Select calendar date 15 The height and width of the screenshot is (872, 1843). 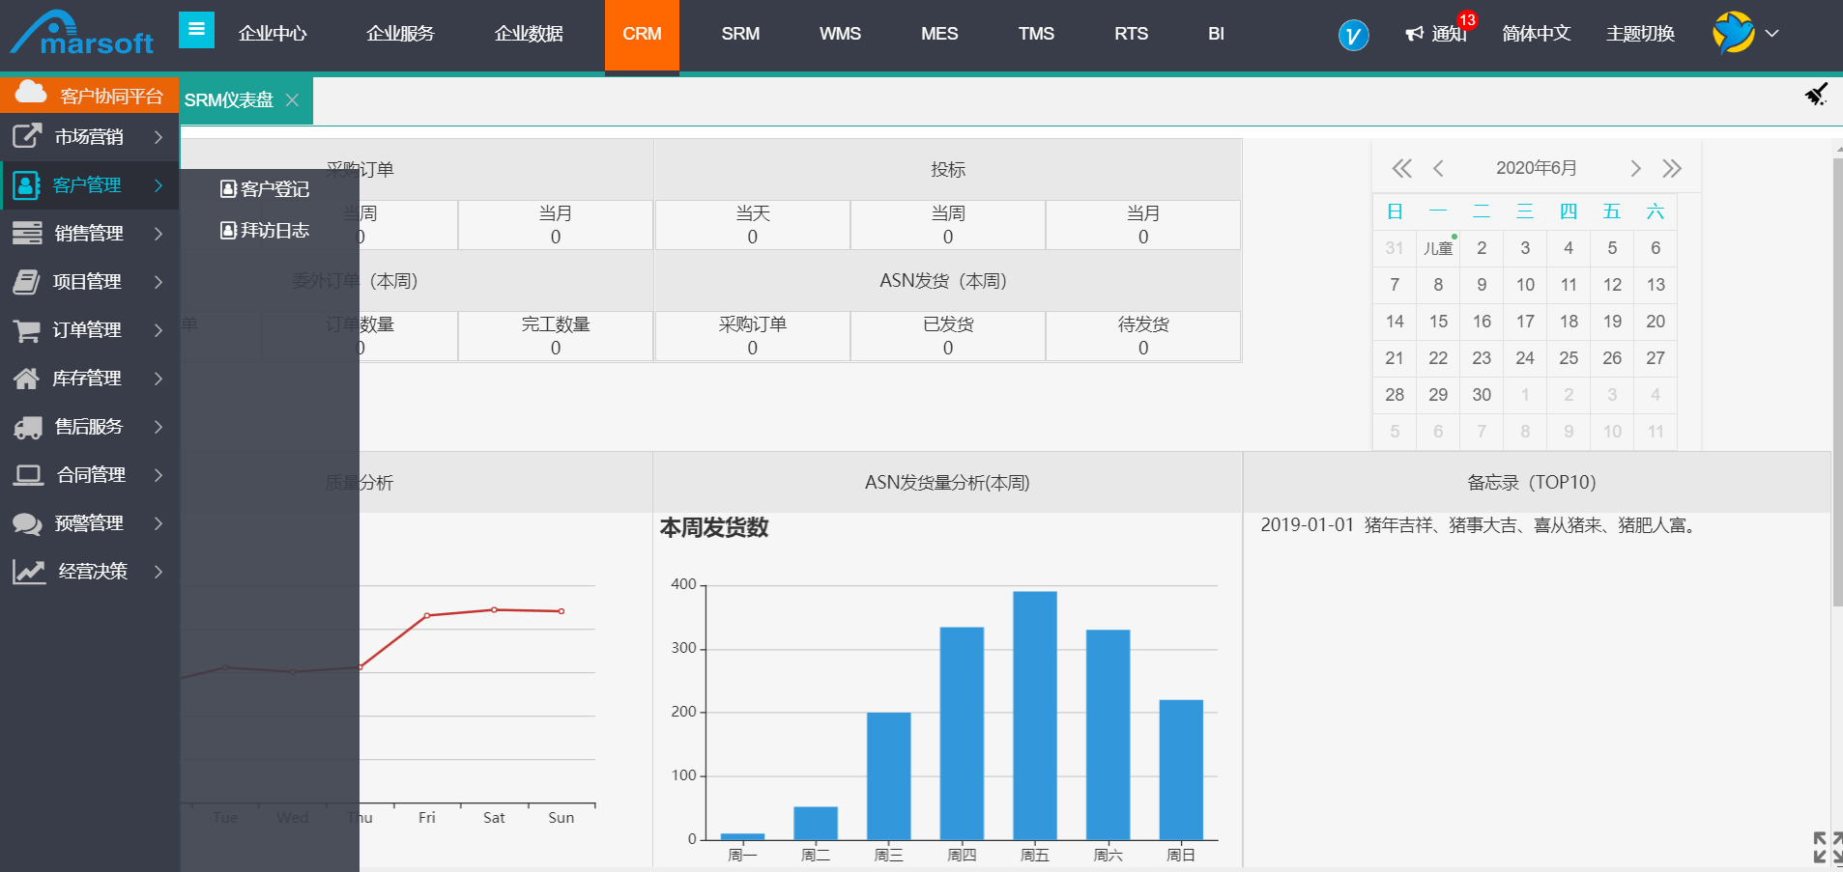click(1438, 322)
